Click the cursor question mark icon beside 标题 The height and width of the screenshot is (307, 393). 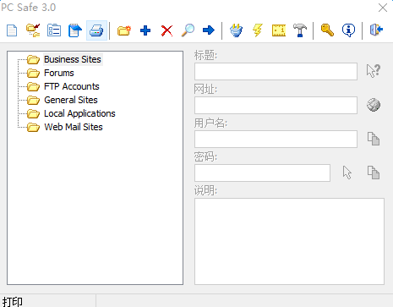coord(374,71)
